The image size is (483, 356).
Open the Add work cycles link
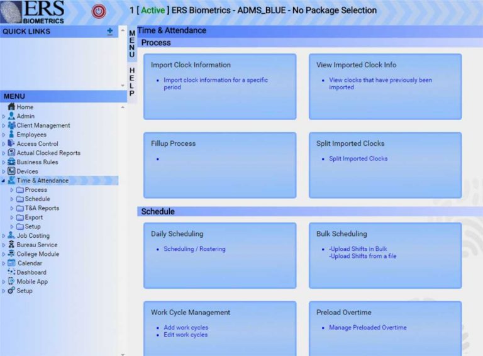tap(186, 327)
